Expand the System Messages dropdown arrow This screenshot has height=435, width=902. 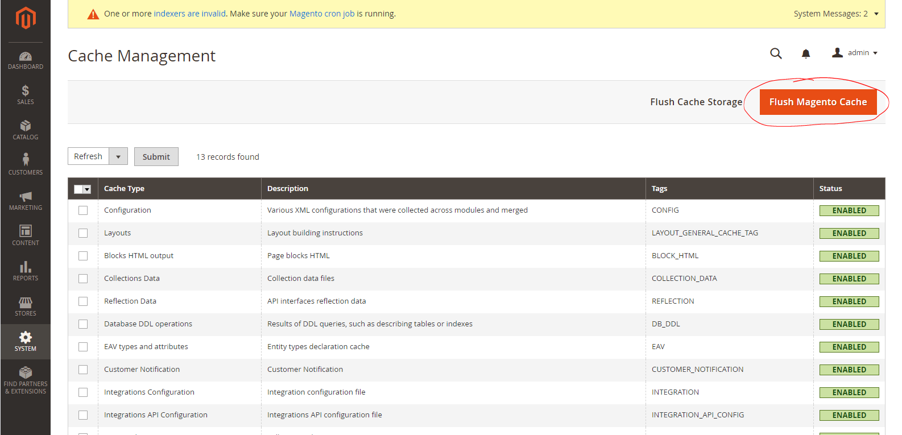pos(876,14)
